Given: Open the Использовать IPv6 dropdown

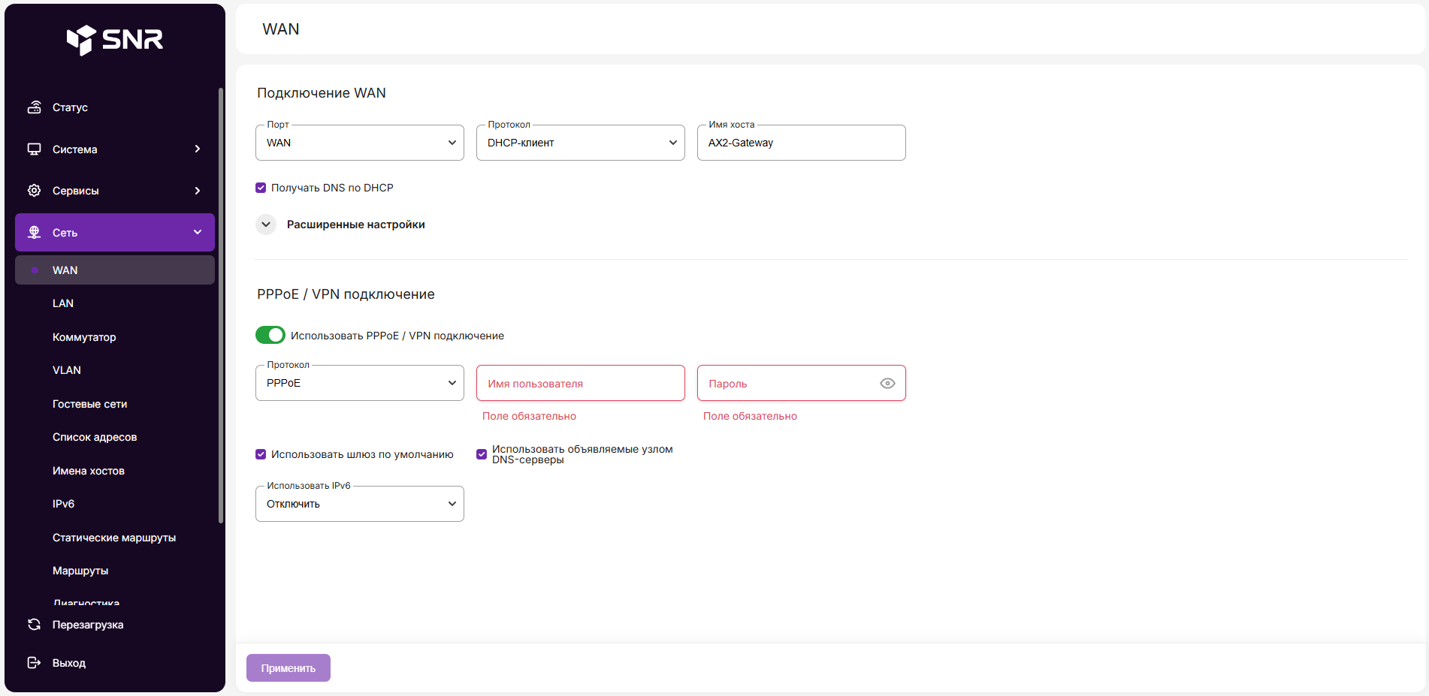Looking at the screenshot, I should click(359, 504).
